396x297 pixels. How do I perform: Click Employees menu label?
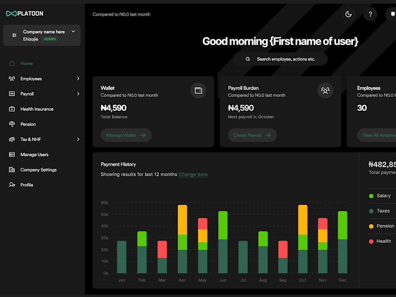point(31,79)
